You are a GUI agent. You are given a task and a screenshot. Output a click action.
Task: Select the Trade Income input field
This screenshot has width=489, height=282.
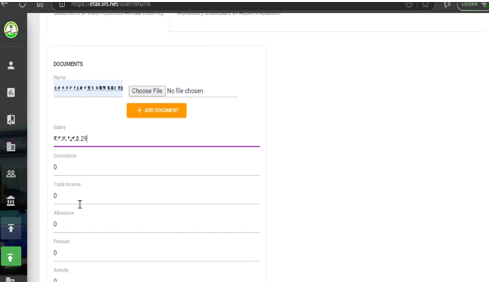pos(157,195)
